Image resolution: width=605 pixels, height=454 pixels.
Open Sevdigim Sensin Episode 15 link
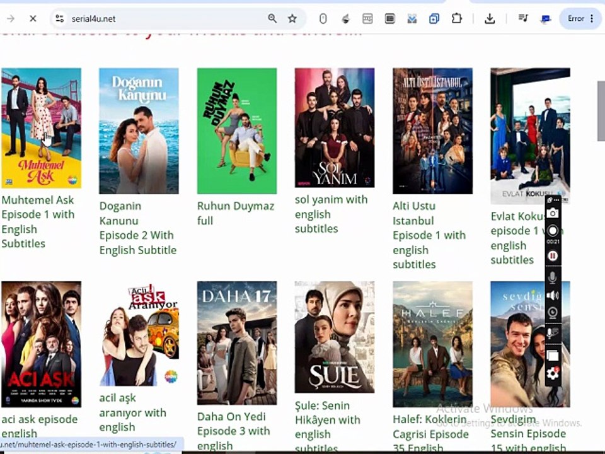[528, 433]
